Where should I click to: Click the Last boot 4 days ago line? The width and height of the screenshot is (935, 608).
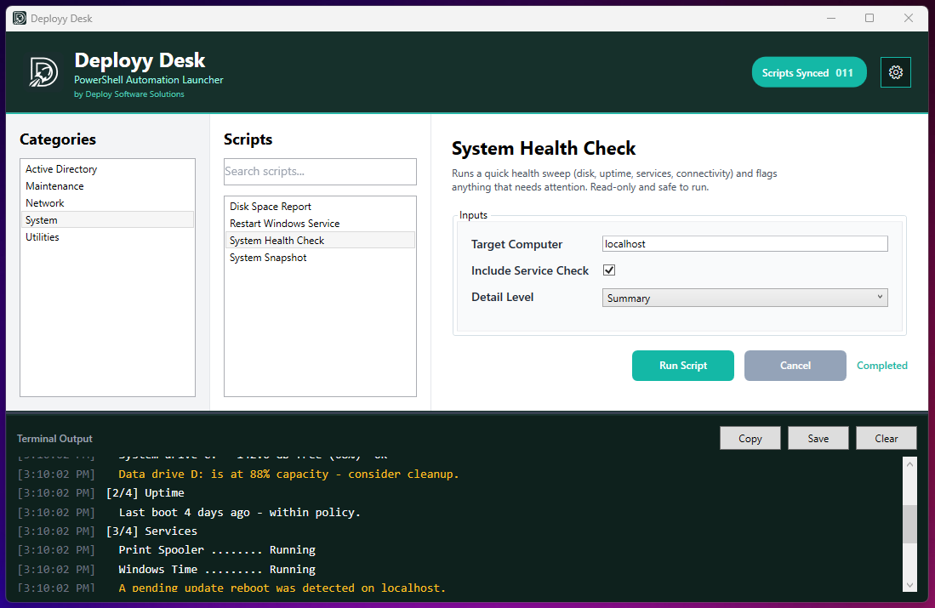click(240, 512)
